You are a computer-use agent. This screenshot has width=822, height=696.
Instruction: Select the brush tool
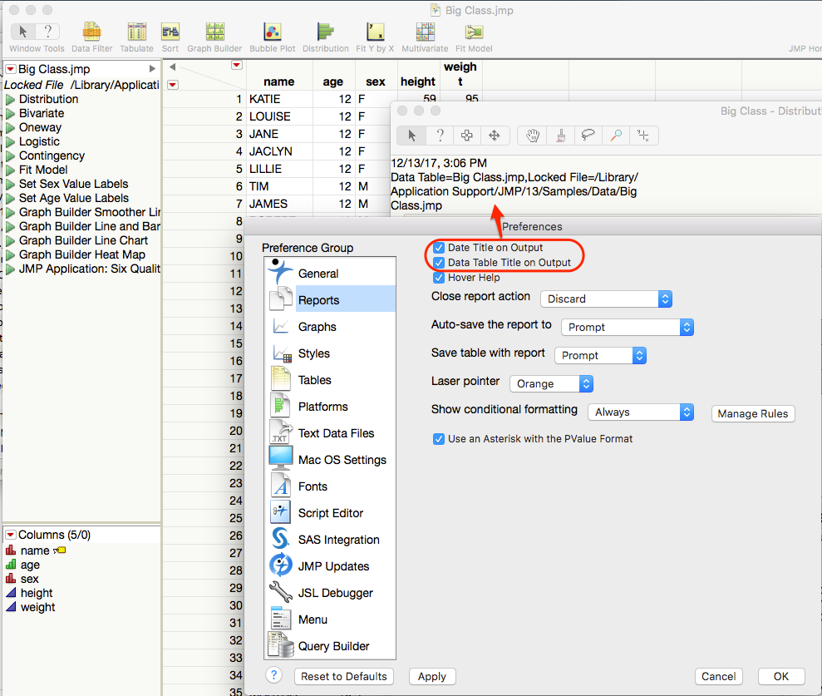tap(560, 136)
